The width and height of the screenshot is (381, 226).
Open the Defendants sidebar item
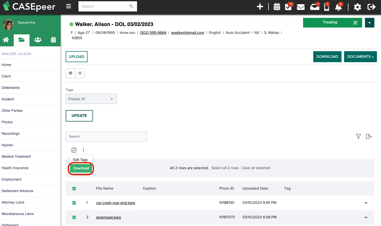click(x=30, y=88)
